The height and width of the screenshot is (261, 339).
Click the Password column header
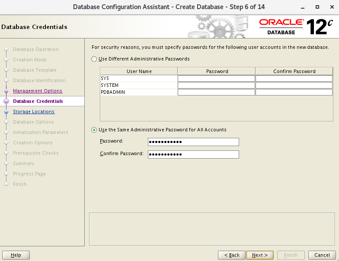point(216,71)
